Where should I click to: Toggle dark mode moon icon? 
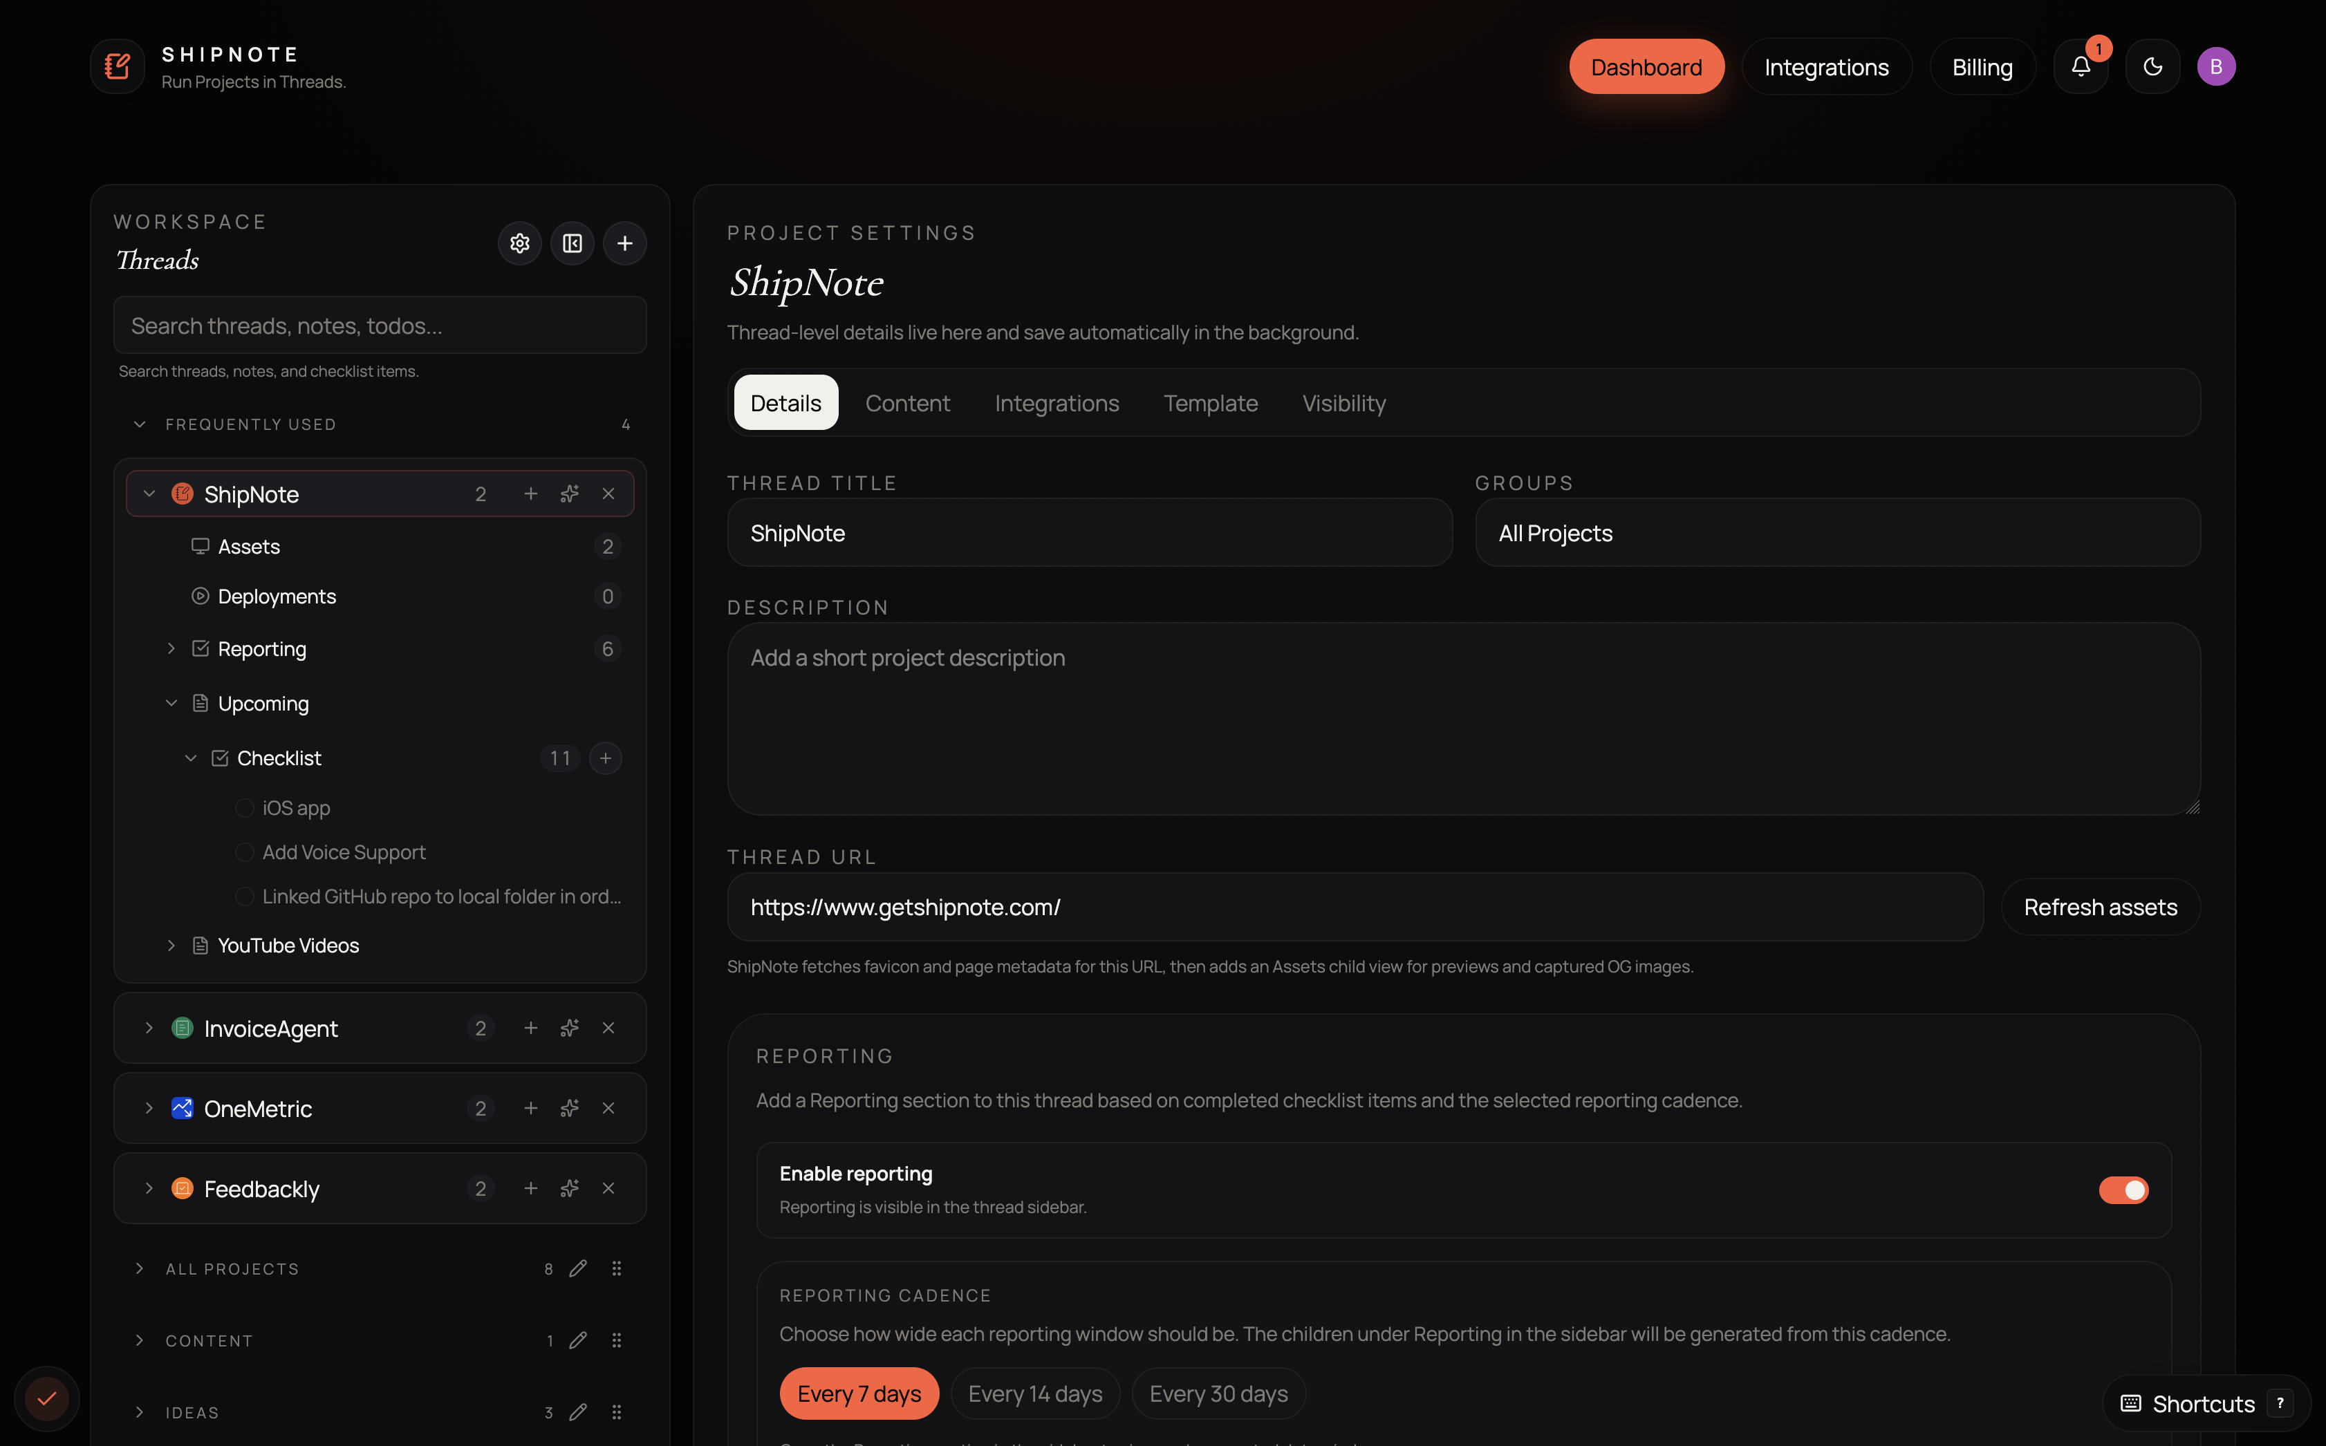pos(2152,66)
